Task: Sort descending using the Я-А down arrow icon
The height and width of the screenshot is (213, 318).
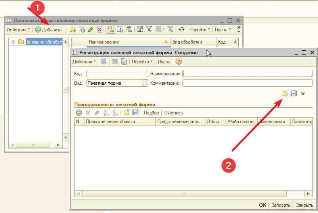Action: (115, 112)
